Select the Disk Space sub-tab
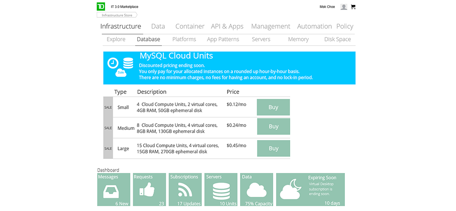The height and width of the screenshot is (211, 456). (x=337, y=39)
